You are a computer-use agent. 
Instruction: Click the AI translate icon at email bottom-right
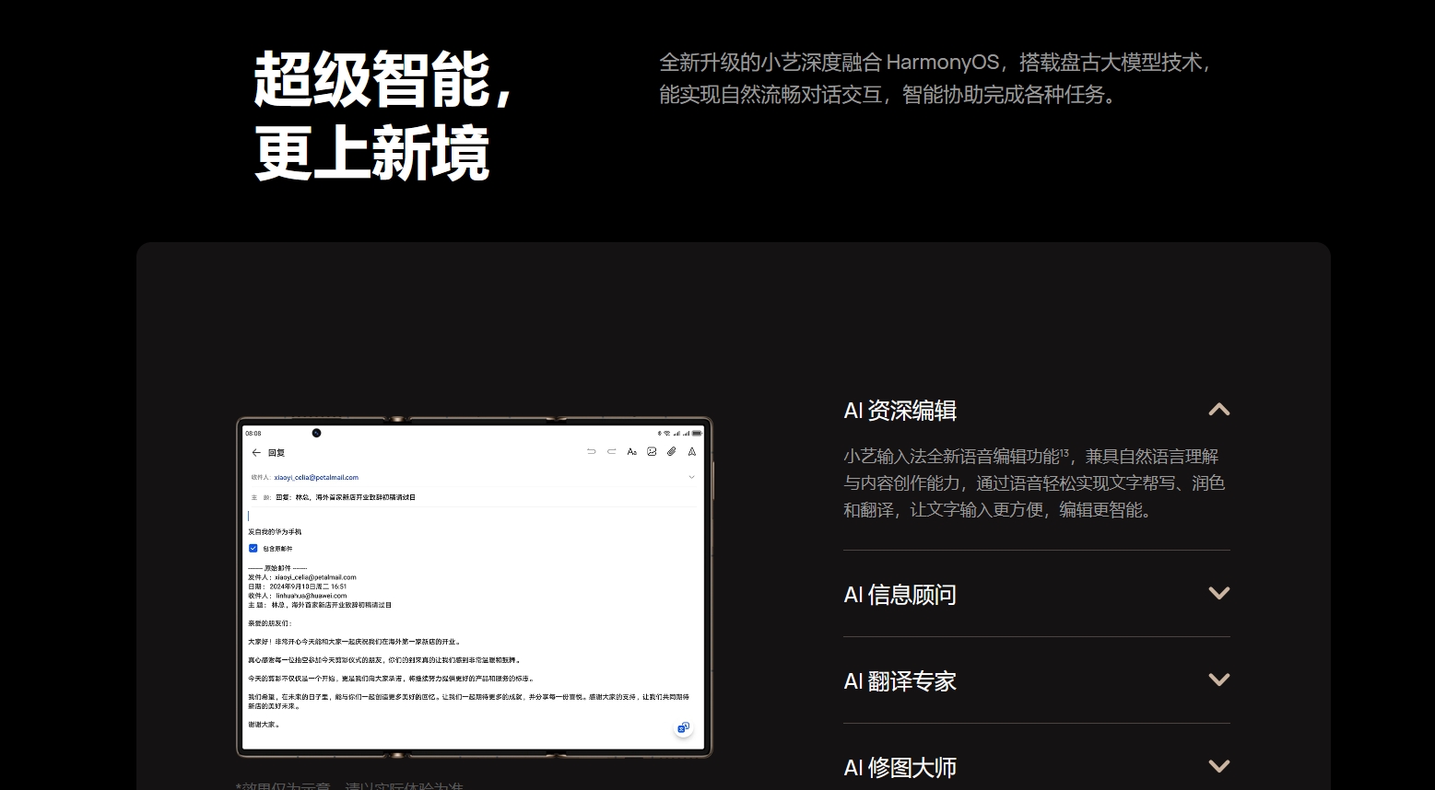click(684, 727)
